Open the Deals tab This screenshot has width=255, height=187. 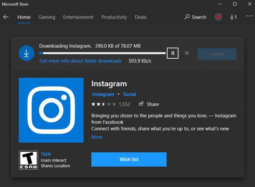click(141, 17)
